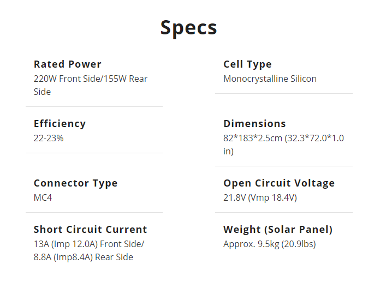Image resolution: width=374 pixels, height=288 pixels.
Task: Select the Short Circuit Current label
Action: [x=90, y=230]
